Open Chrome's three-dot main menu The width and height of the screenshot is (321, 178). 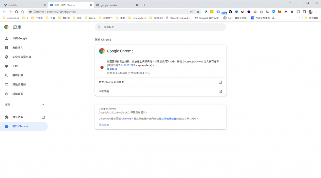pos(317,12)
